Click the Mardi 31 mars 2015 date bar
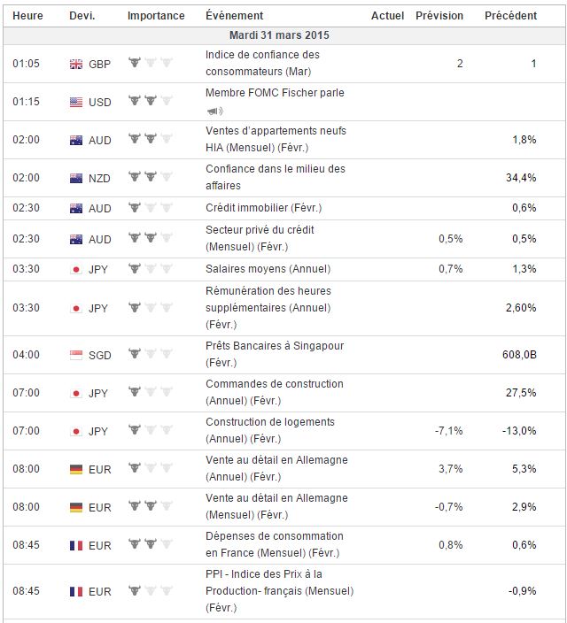The width and height of the screenshot is (567, 623). coord(283,35)
